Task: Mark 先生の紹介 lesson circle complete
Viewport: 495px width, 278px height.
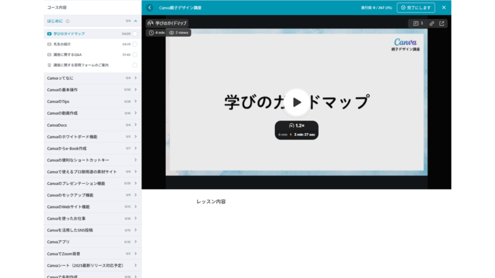Action: coord(135,44)
